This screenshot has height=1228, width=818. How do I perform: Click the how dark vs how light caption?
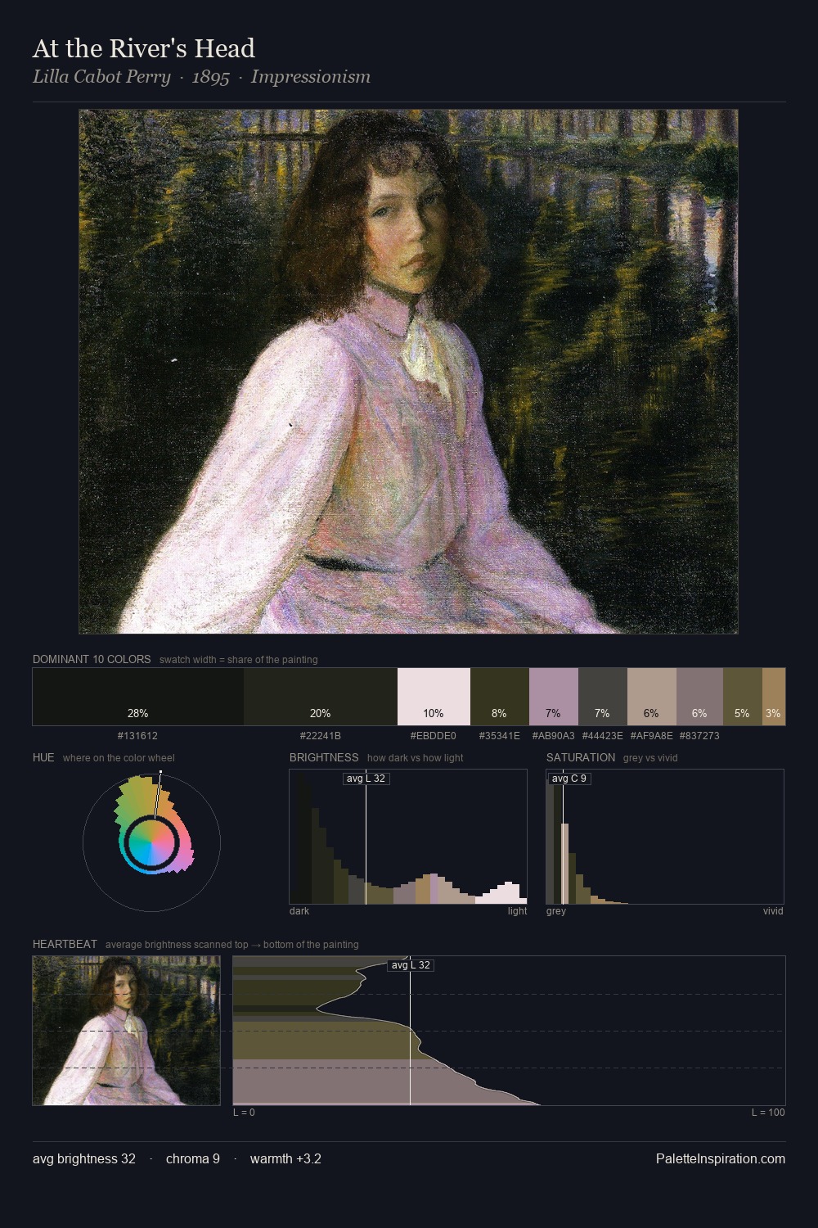point(416,758)
